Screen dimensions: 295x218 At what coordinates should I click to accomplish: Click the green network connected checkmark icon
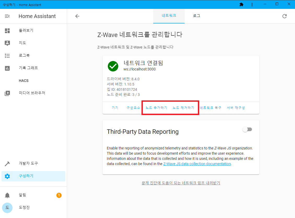pyautogui.click(x=113, y=66)
